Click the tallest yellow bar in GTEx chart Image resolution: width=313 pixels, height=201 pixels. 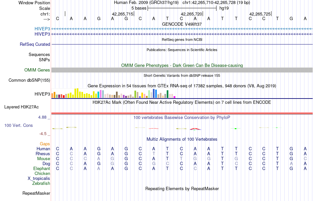point(78,93)
